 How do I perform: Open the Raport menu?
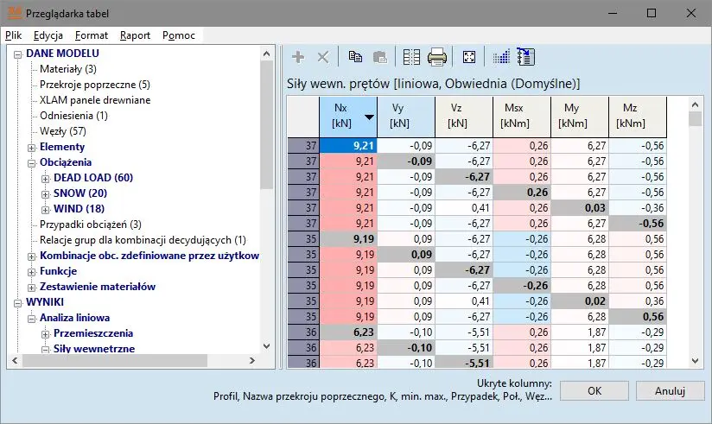pyautogui.click(x=135, y=35)
